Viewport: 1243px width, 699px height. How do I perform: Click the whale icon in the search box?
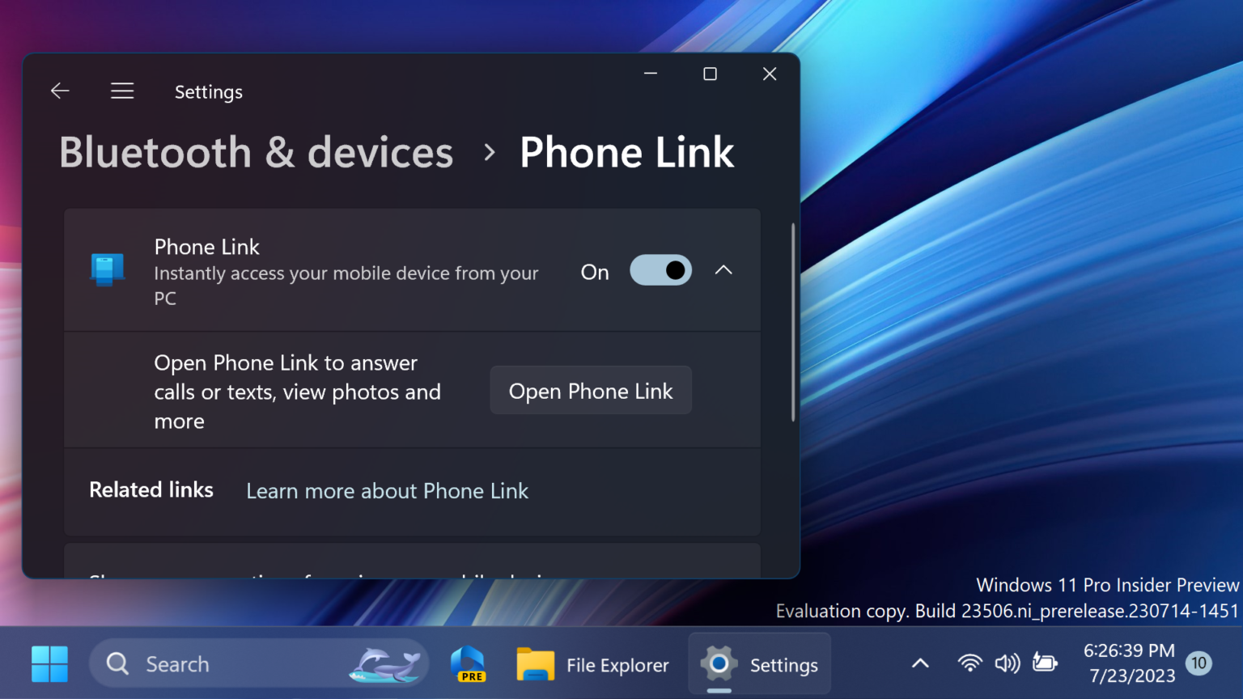click(x=386, y=663)
